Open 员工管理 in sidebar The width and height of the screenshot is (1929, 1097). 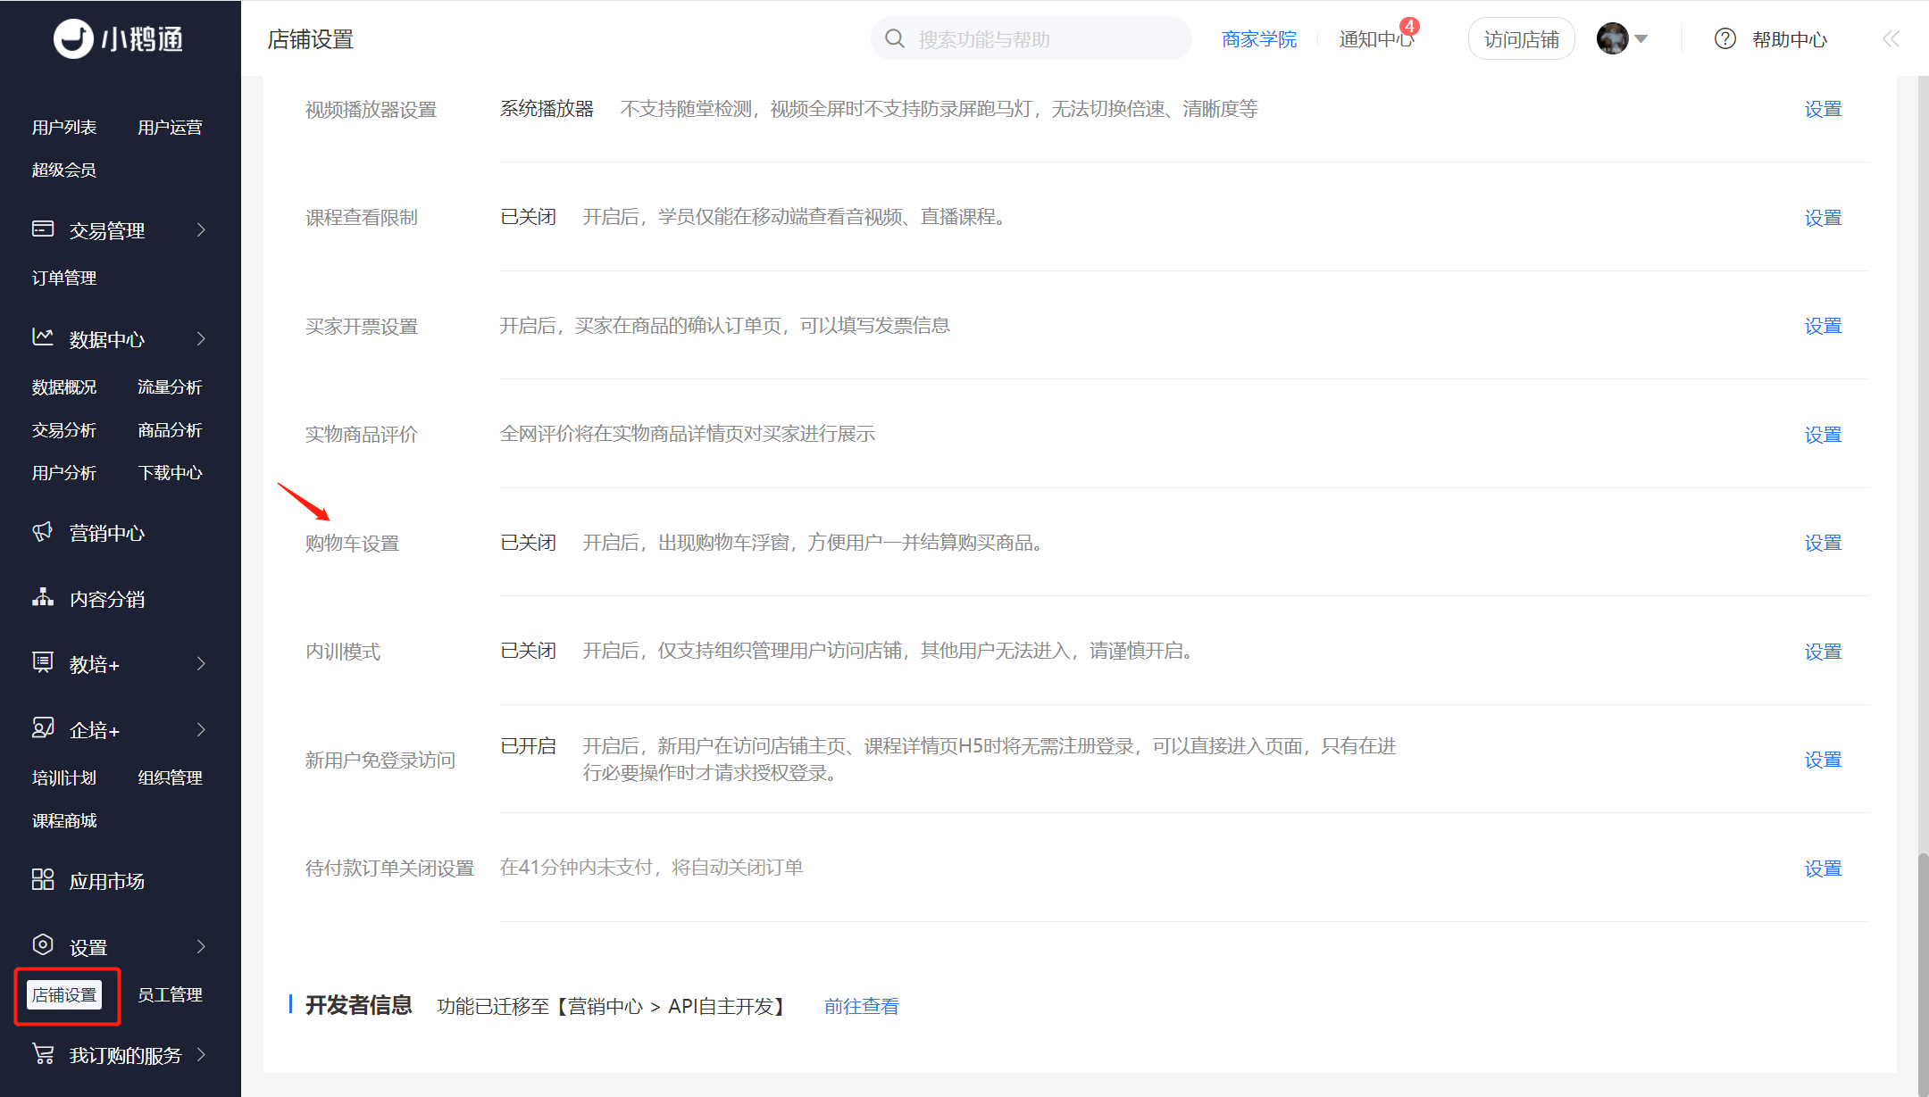(x=170, y=995)
